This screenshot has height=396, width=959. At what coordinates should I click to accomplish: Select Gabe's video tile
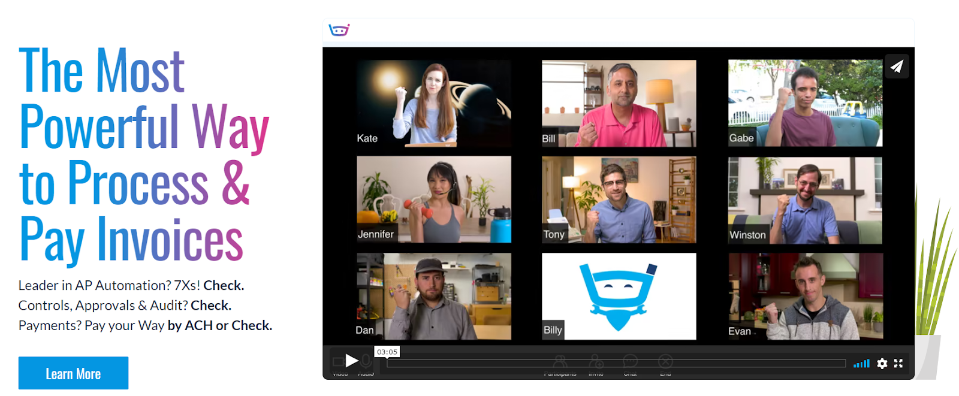[x=805, y=103]
